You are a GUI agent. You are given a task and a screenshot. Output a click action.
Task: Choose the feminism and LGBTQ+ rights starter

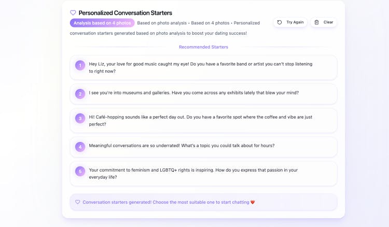pyautogui.click(x=203, y=173)
